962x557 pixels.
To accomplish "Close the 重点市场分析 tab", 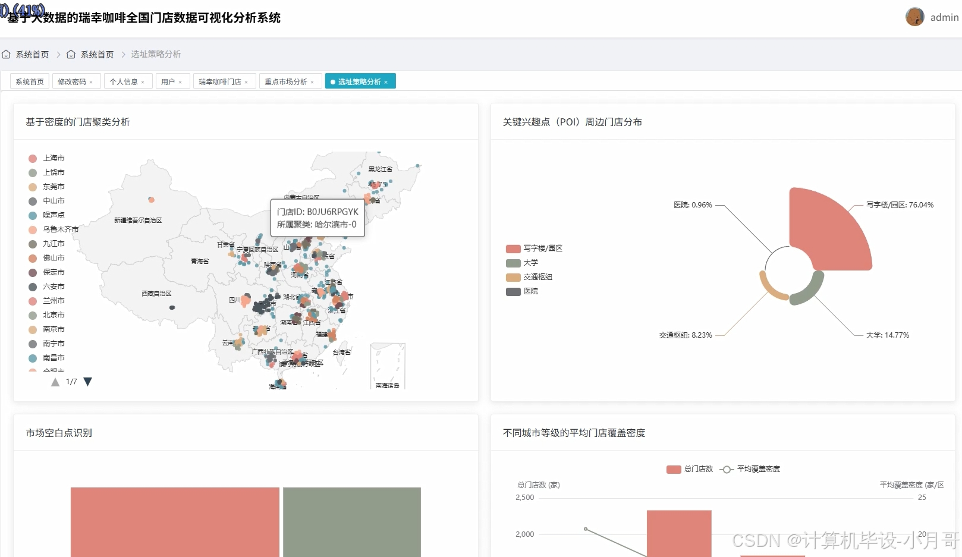I will [x=312, y=82].
